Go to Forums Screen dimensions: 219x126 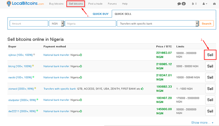click(112, 4)
